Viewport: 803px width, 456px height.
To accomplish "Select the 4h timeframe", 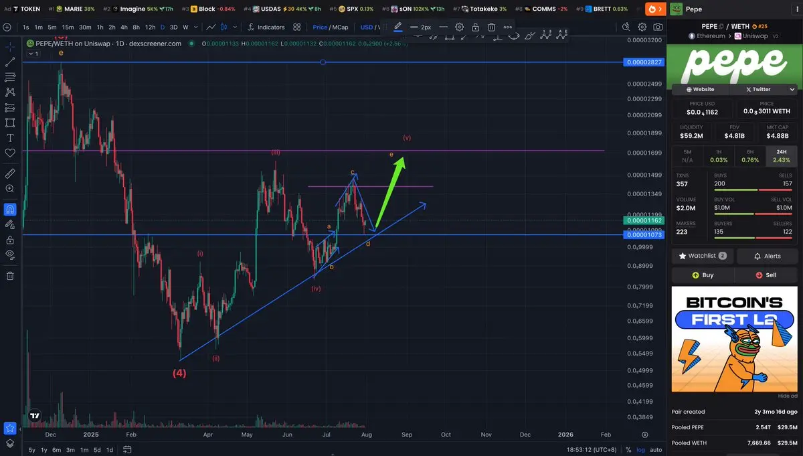I will tap(123, 27).
